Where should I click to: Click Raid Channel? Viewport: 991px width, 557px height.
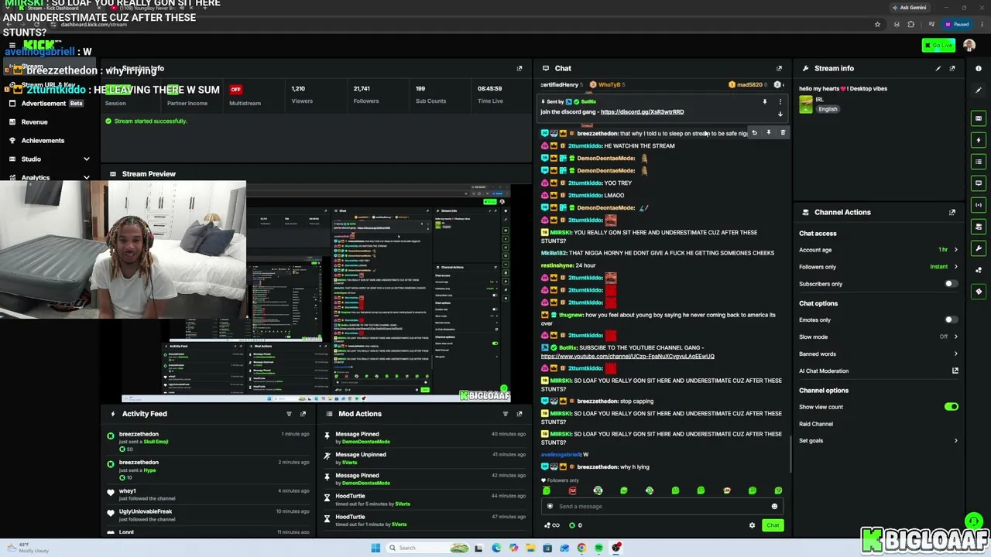pyautogui.click(x=816, y=424)
